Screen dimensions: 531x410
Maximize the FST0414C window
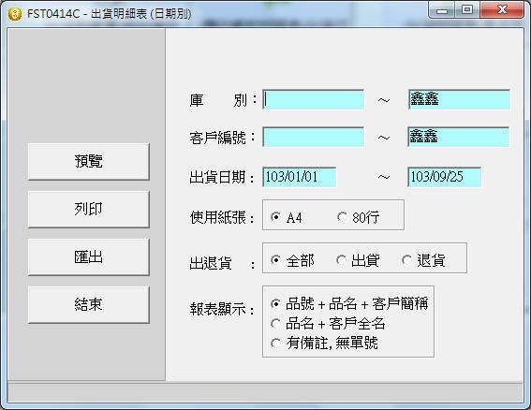click(467, 9)
